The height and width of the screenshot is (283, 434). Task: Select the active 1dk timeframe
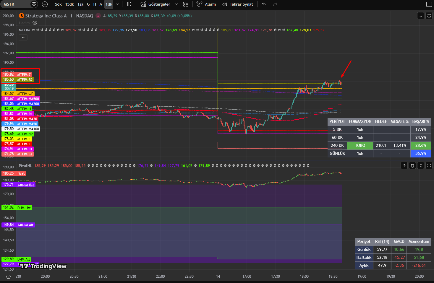pyautogui.click(x=109, y=4)
